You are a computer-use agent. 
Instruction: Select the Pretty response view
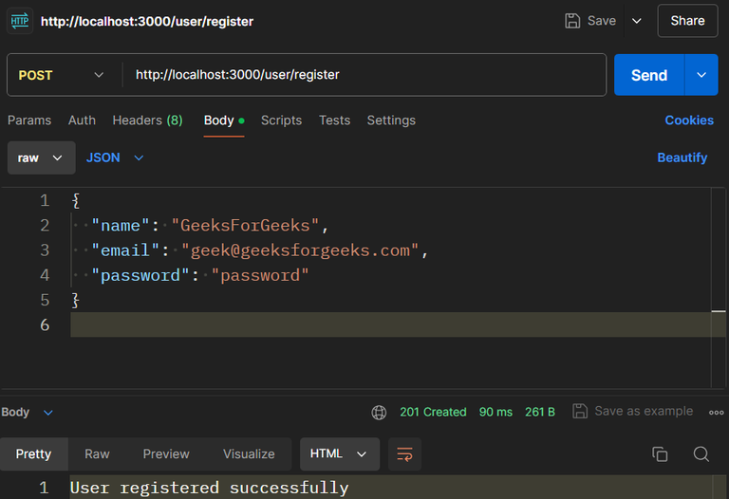pos(33,453)
